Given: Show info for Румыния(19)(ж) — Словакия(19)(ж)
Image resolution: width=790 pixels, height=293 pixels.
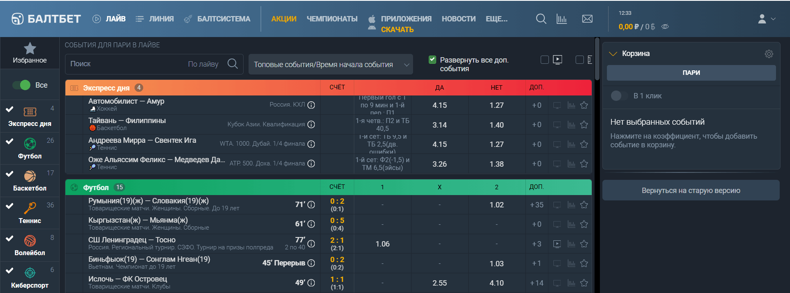Looking at the screenshot, I should coord(311,205).
